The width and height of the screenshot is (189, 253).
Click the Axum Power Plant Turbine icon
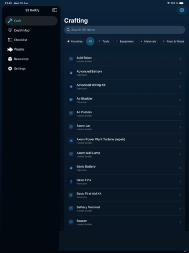click(x=71, y=141)
